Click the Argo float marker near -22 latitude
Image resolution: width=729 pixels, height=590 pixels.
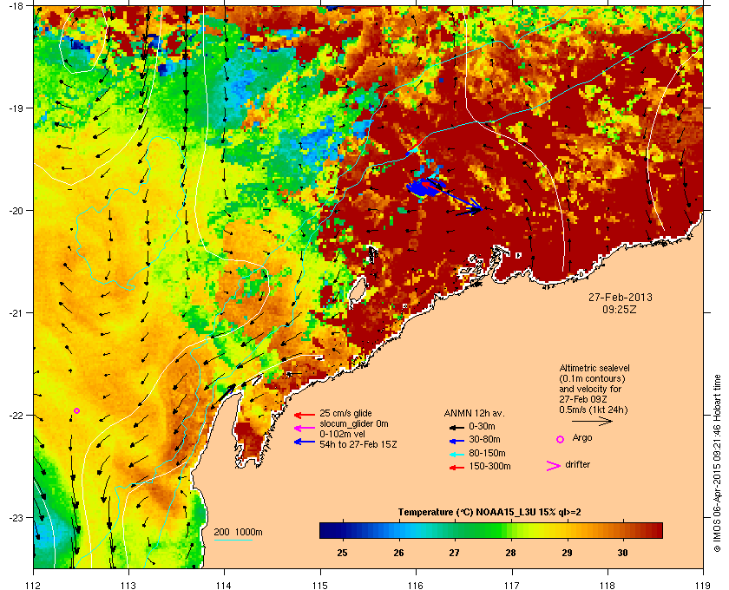77,410
